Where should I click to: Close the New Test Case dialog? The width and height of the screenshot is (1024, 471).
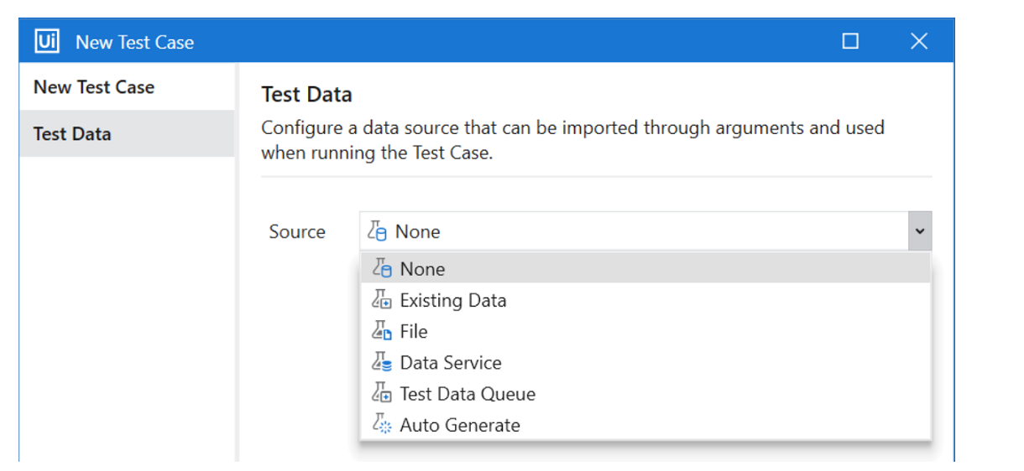point(919,41)
